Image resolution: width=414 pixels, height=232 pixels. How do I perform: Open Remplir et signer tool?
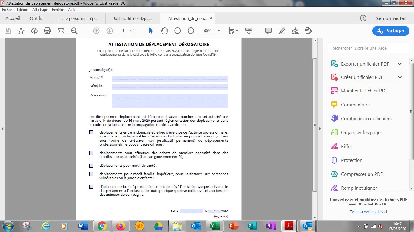point(359,188)
